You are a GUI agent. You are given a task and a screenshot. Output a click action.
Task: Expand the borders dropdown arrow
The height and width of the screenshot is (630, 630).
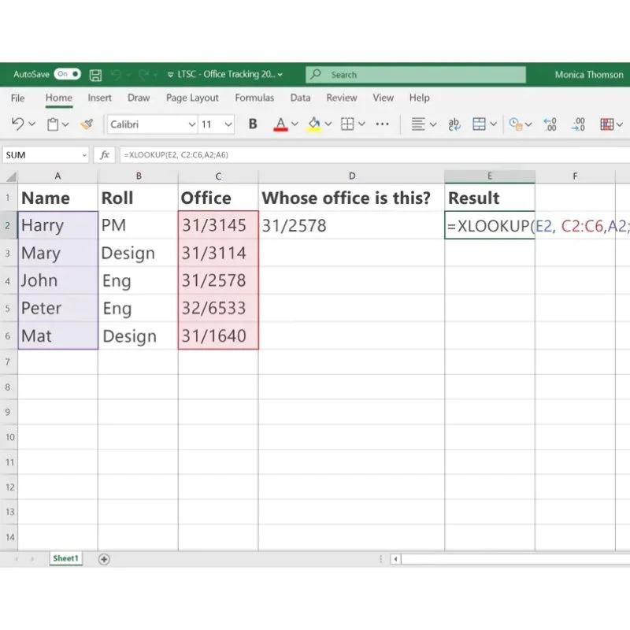[360, 124]
